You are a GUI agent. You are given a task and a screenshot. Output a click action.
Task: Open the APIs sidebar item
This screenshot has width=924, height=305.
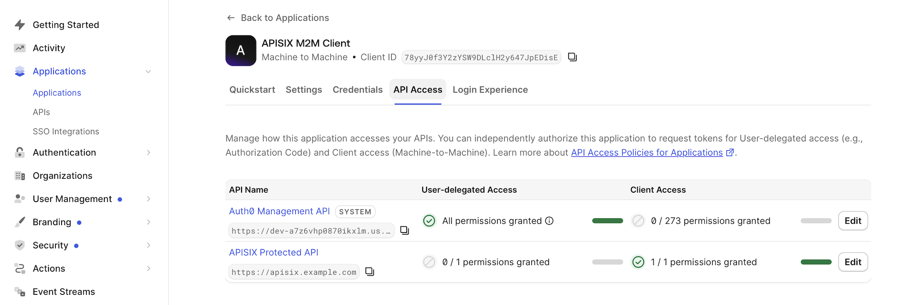[41, 112]
